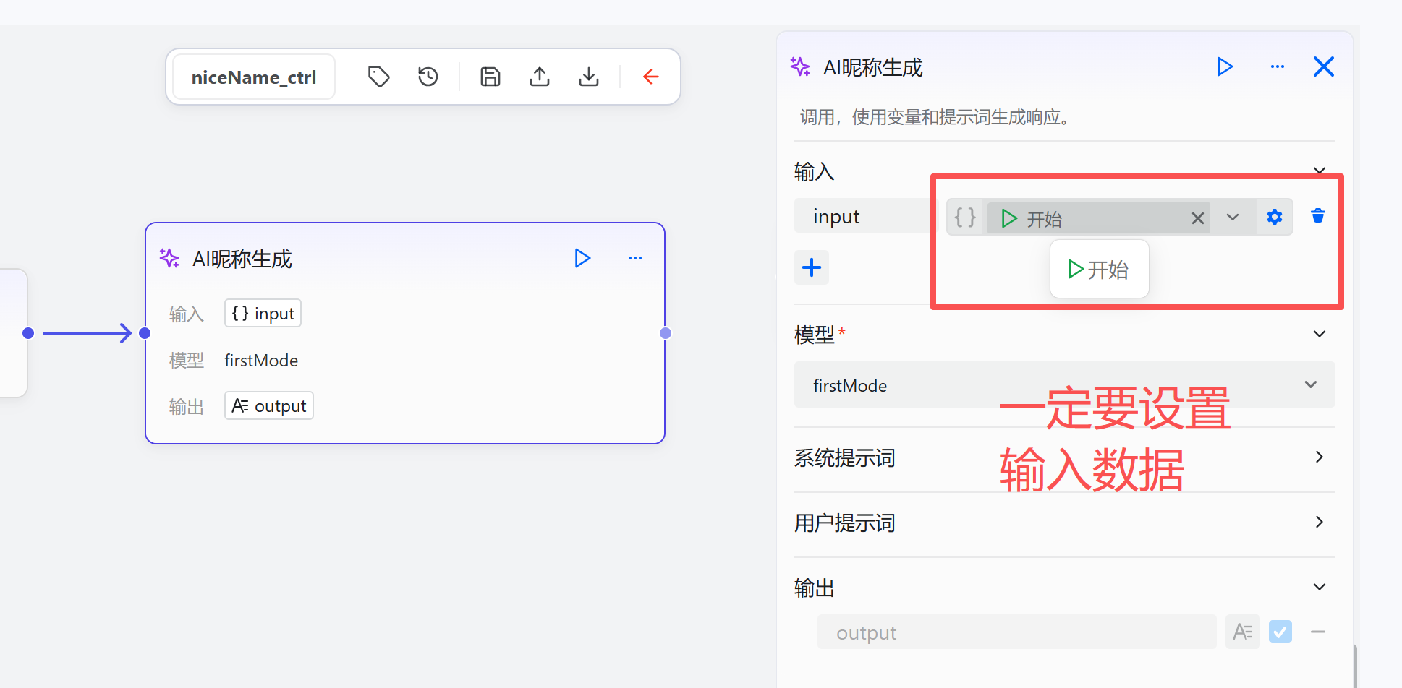Click the curly braces variable type icon
1402x688 pixels.
click(x=965, y=217)
